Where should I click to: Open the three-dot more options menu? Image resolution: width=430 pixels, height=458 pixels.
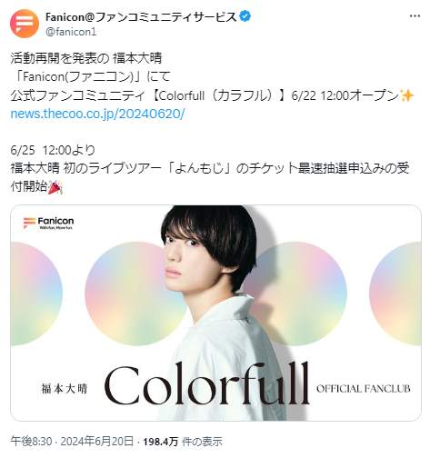pyautogui.click(x=415, y=16)
